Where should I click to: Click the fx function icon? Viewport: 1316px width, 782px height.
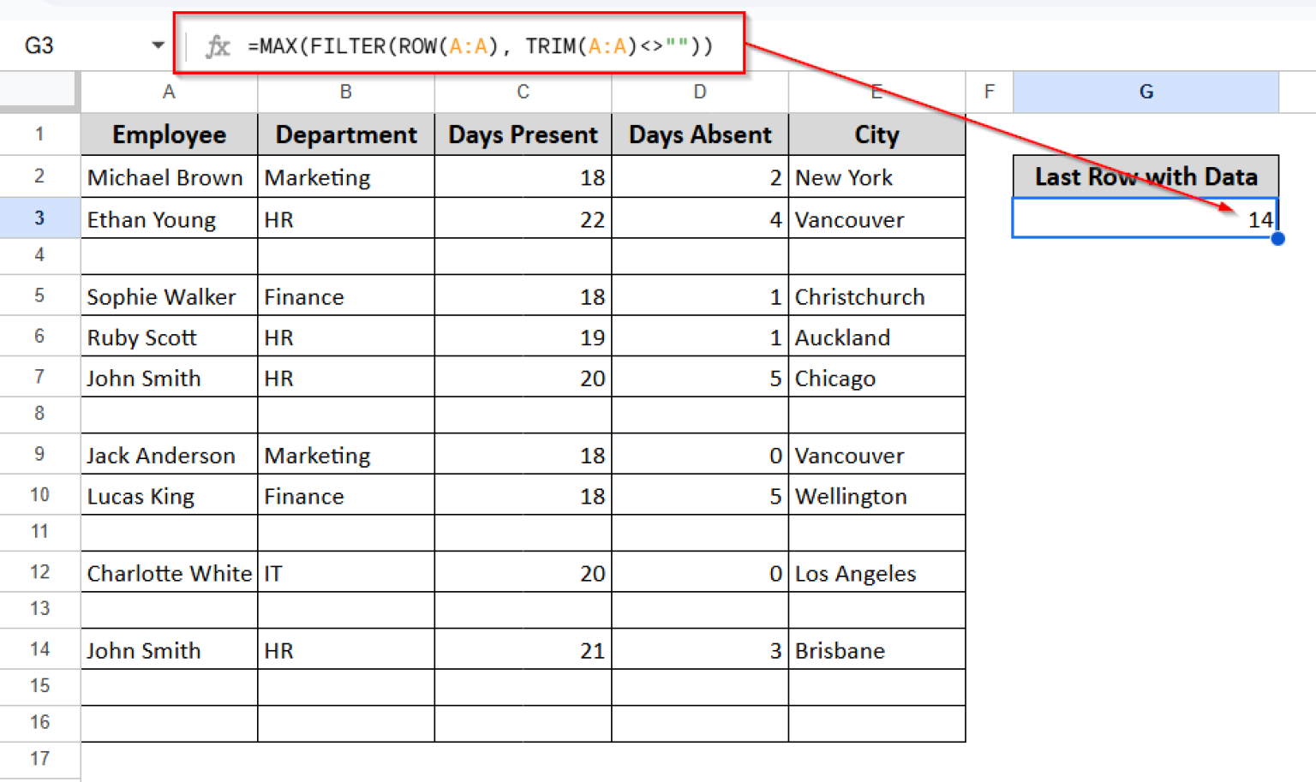point(219,46)
